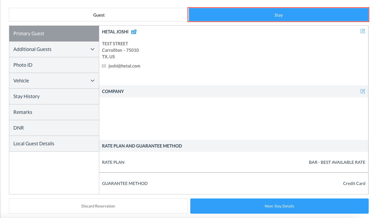Image resolution: width=373 pixels, height=218 pixels.
Task: Select Primary Guest in the sidebar
Action: click(54, 34)
